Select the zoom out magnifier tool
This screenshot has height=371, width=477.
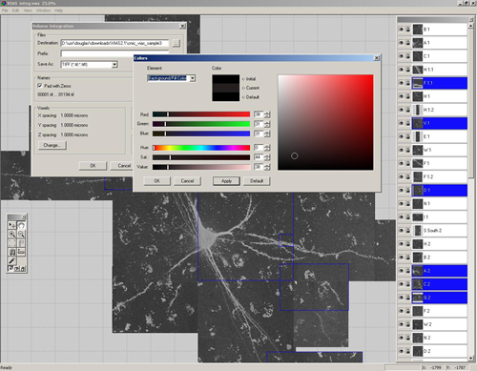tap(21, 235)
